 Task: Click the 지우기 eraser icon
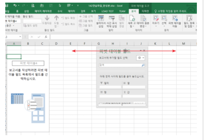point(156,18)
